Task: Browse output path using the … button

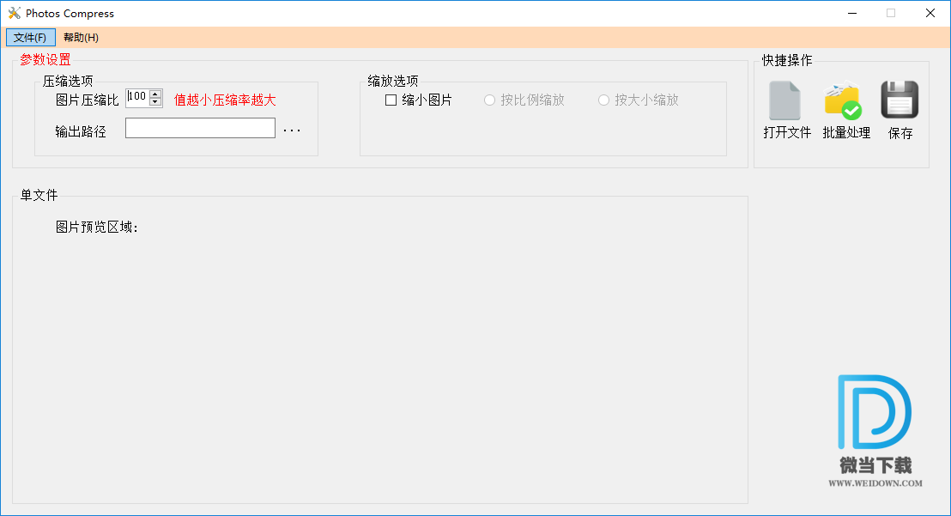Action: (292, 131)
